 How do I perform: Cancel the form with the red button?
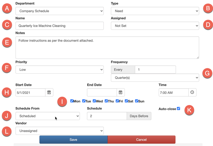pos(141,140)
